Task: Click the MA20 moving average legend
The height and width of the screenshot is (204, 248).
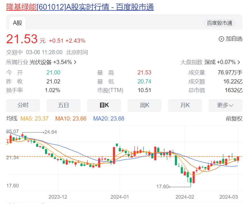Action: click(x=109, y=119)
